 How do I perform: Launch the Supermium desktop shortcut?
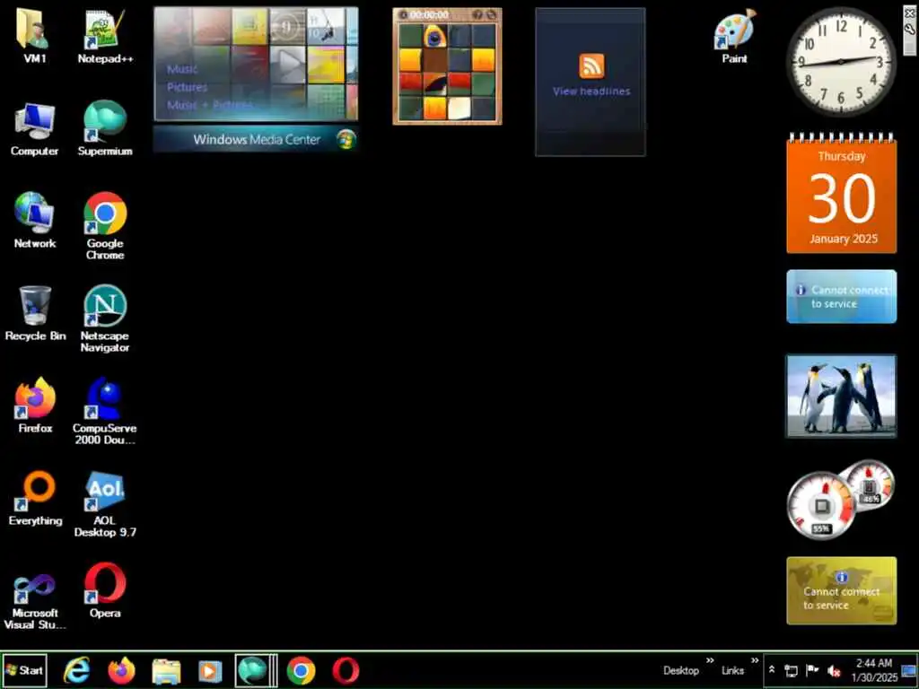(105, 129)
